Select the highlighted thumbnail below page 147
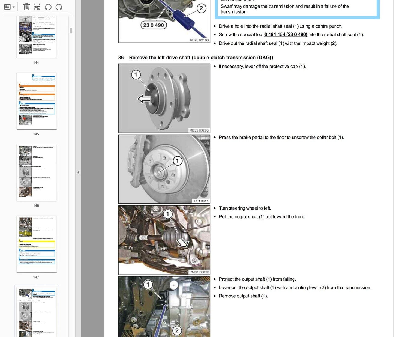Image resolution: width=394 pixels, height=337 pixels. click(37, 312)
